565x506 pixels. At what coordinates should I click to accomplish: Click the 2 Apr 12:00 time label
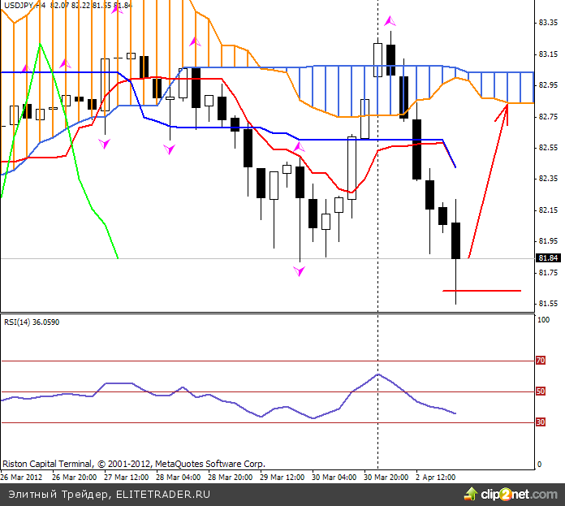(x=435, y=477)
